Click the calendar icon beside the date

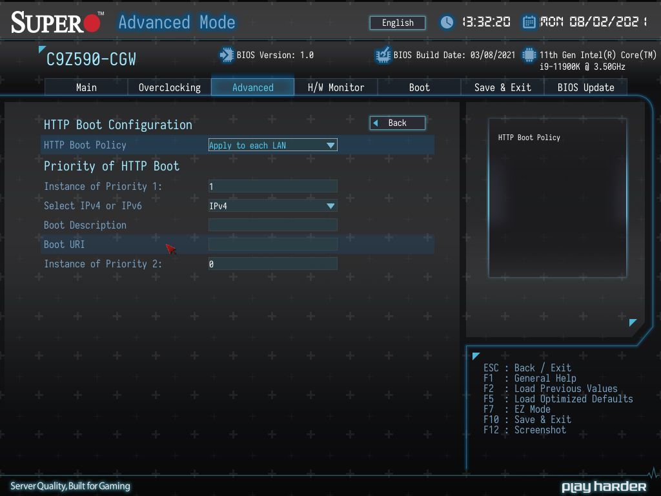click(529, 22)
